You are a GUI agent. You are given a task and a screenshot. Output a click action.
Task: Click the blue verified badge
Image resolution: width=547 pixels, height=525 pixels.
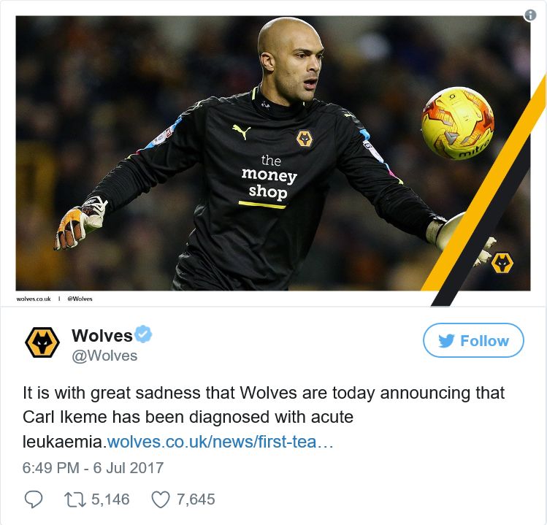(143, 334)
